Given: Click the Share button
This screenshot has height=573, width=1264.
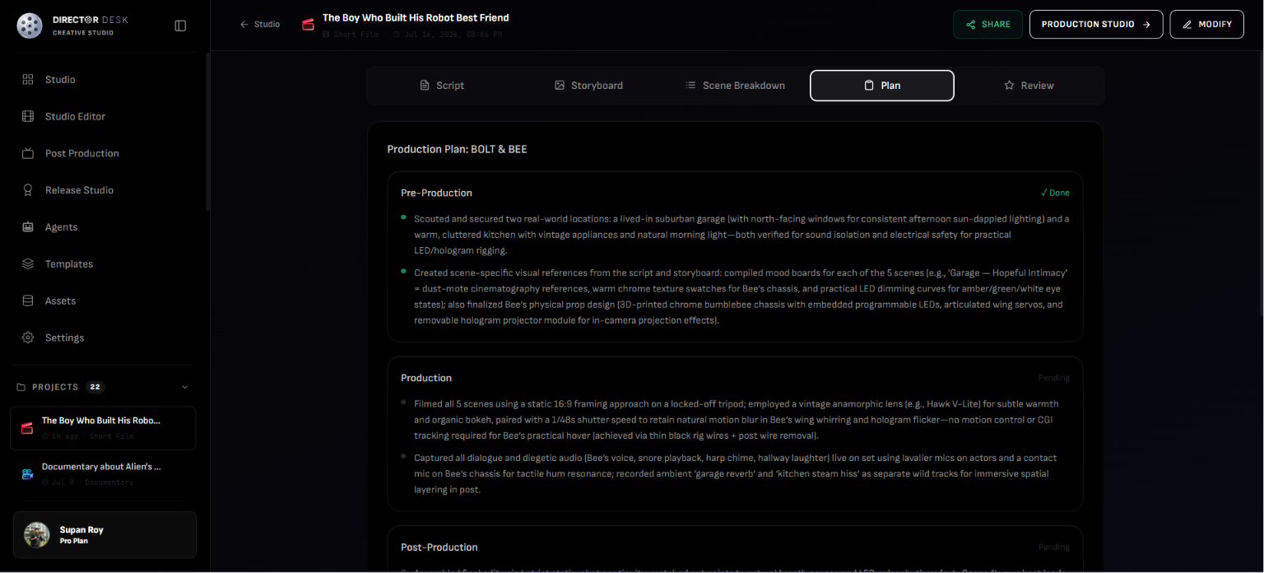Looking at the screenshot, I should [987, 25].
